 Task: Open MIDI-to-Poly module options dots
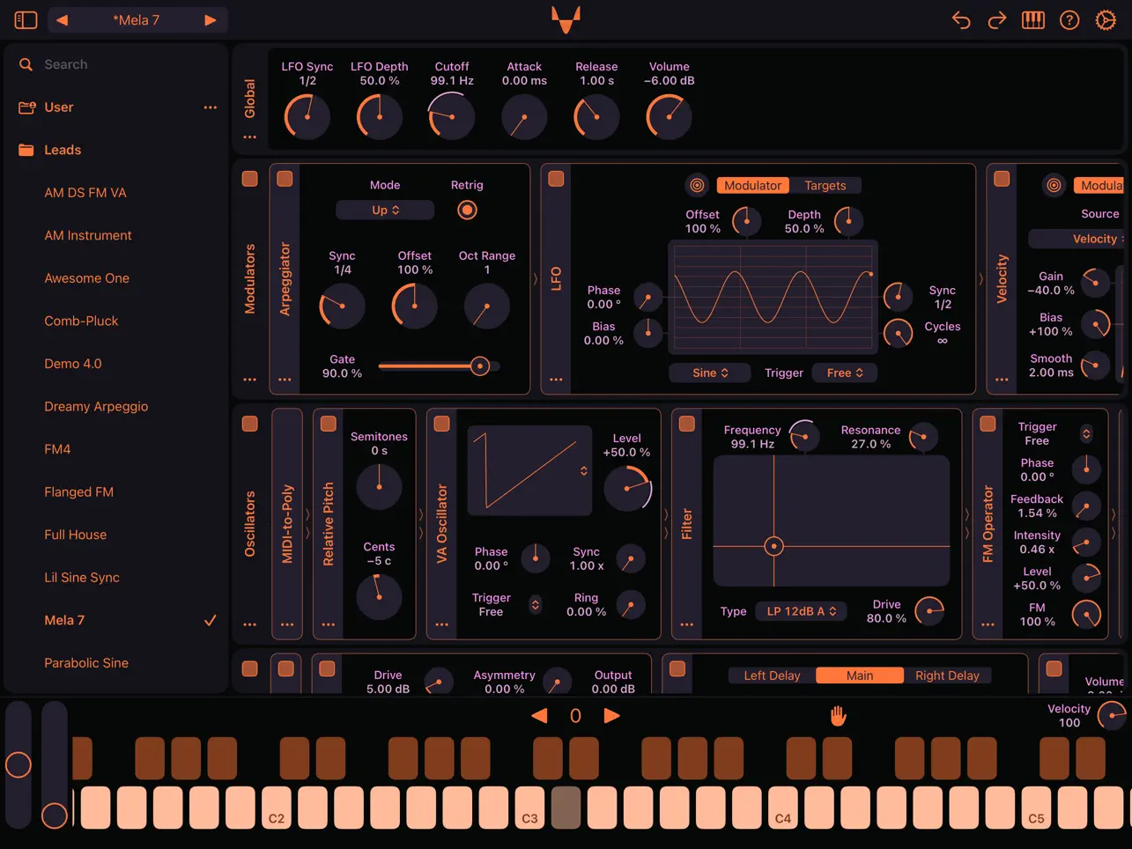[x=287, y=624]
